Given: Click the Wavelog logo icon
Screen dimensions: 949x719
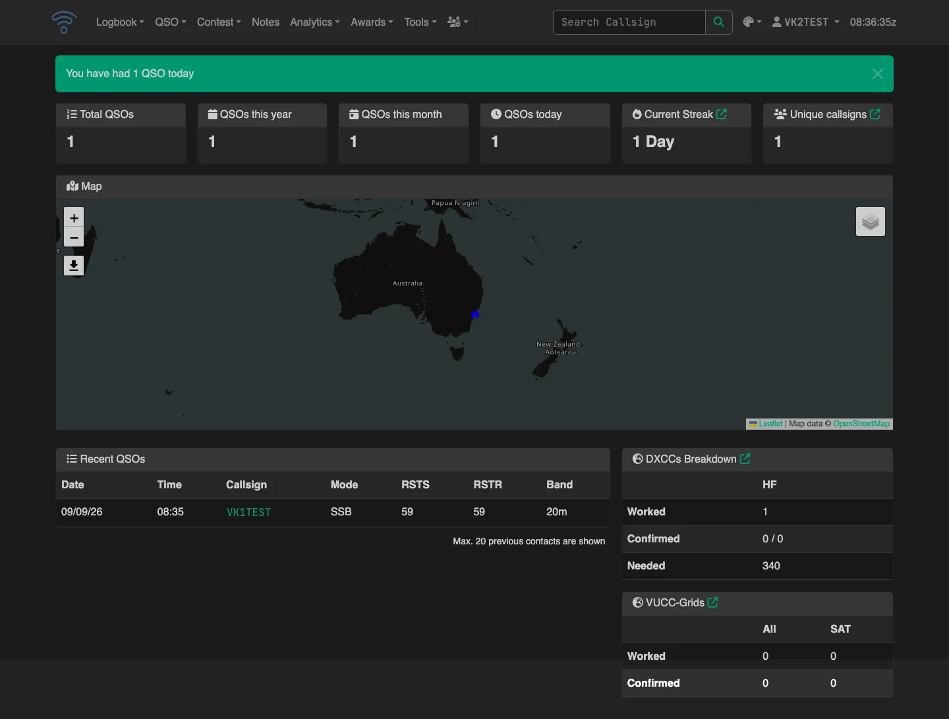Looking at the screenshot, I should pos(64,22).
